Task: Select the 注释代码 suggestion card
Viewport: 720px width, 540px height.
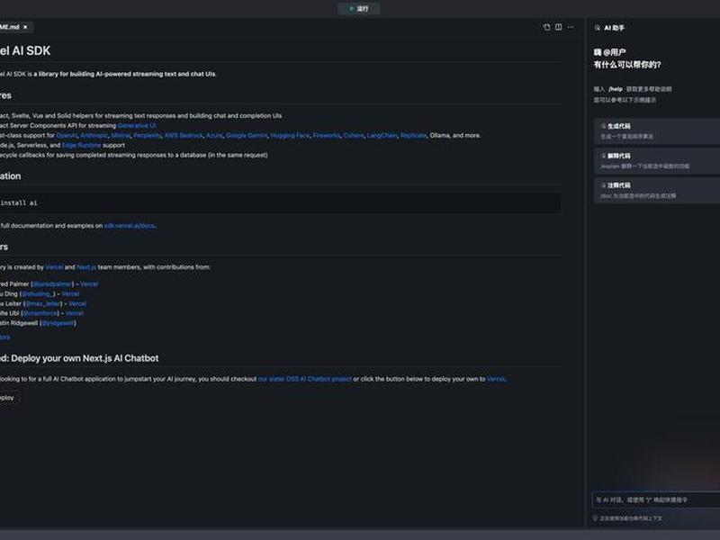Action: (657, 190)
